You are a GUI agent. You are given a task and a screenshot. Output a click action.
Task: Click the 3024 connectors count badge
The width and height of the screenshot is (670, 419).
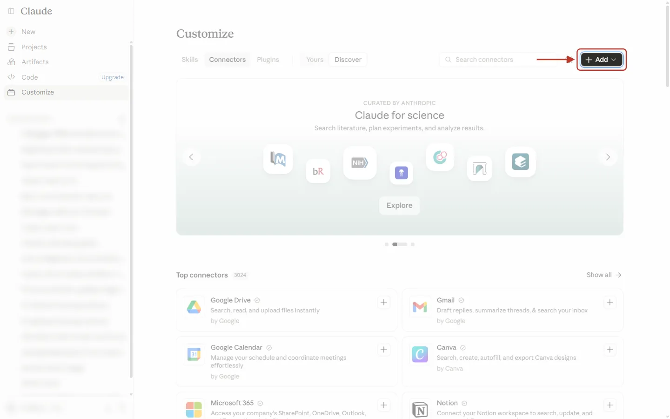click(x=240, y=275)
